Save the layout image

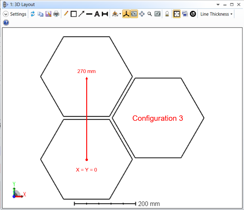point(48,14)
